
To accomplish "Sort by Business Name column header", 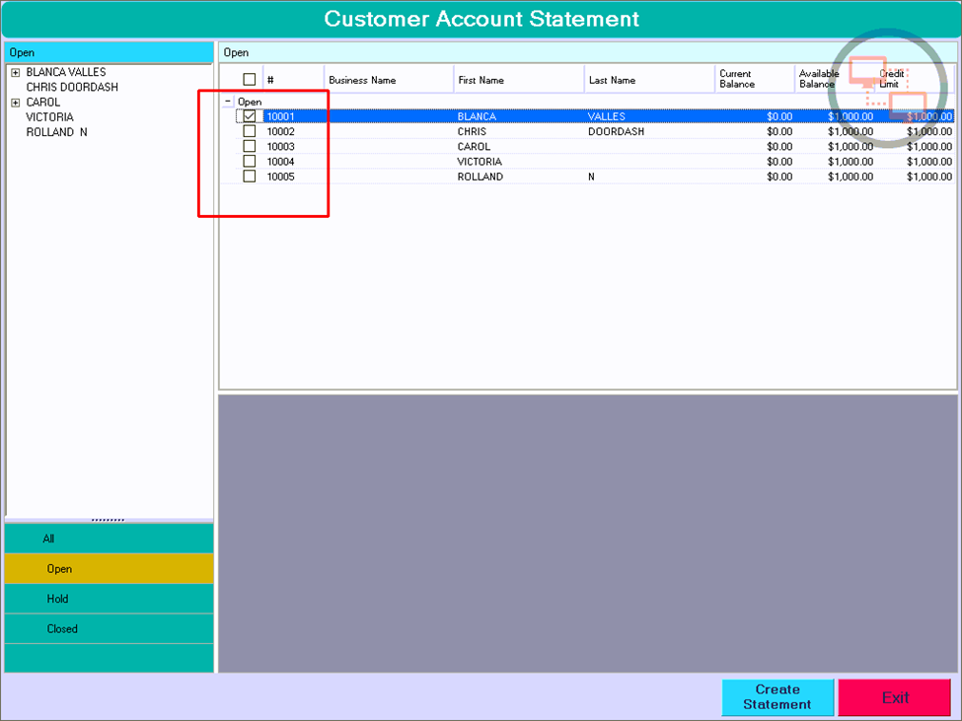I will (x=389, y=79).
